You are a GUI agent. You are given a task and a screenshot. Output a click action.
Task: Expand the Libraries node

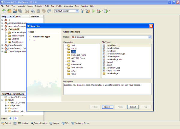[x=6, y=39]
